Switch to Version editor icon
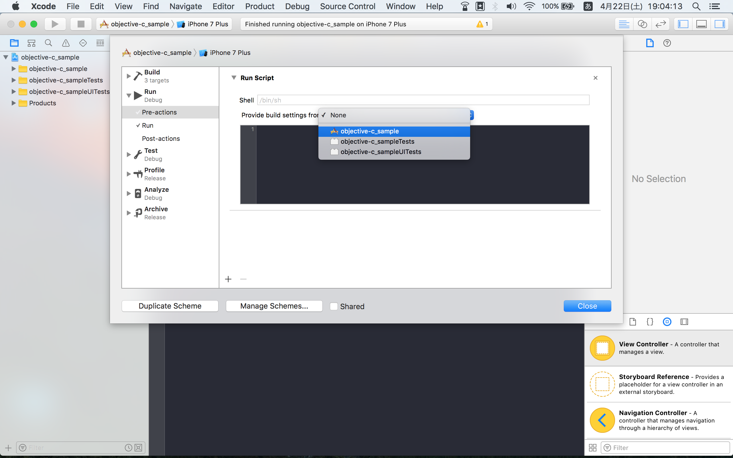This screenshot has width=733, height=458. coord(661,24)
